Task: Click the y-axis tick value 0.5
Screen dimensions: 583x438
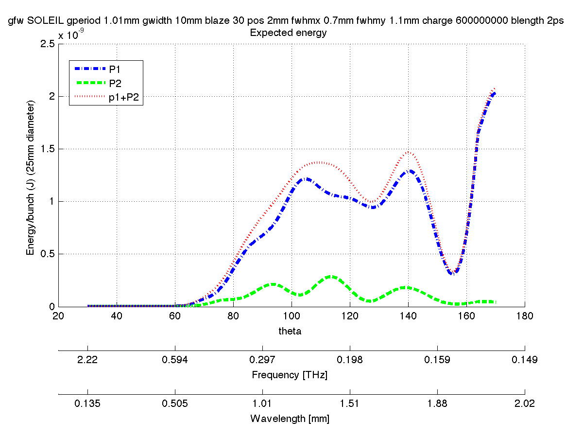Action: tap(47, 254)
